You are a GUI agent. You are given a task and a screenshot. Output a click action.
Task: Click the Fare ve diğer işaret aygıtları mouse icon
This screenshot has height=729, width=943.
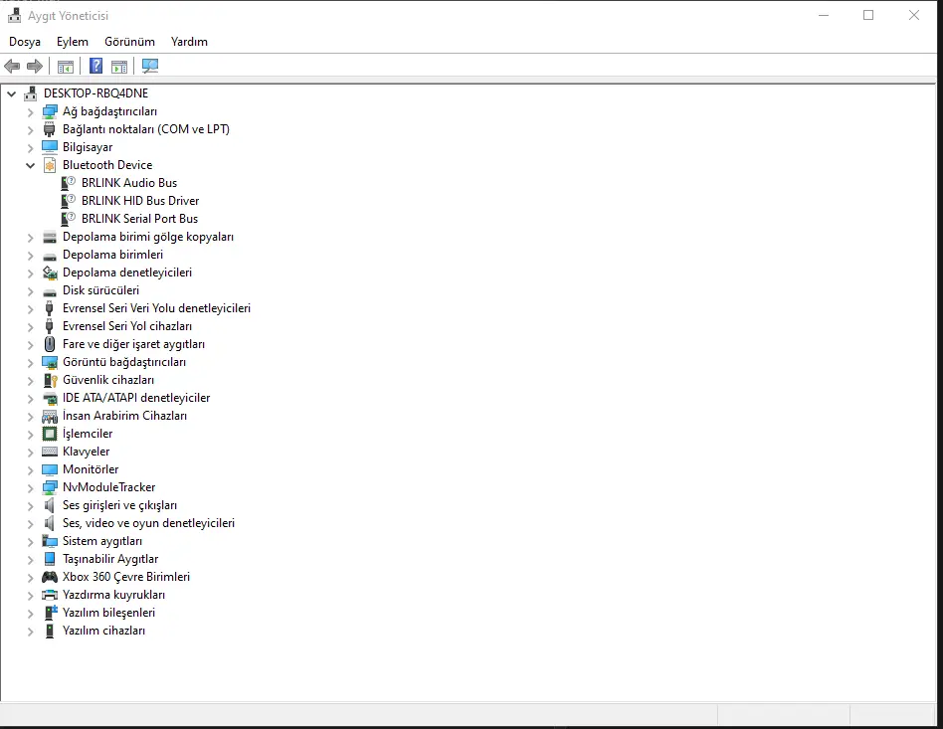(x=50, y=344)
